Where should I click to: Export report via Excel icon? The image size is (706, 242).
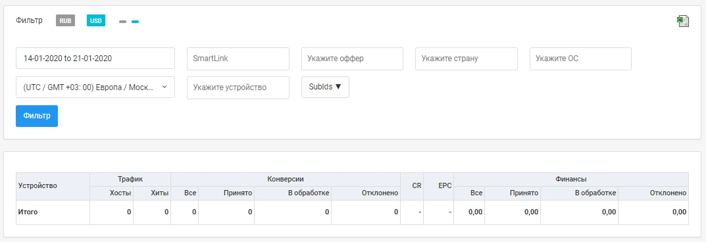coord(682,21)
